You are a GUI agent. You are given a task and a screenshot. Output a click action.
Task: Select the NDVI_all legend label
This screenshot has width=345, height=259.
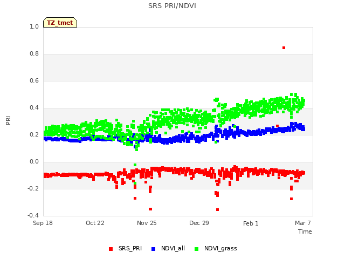pyautogui.click(x=173, y=248)
